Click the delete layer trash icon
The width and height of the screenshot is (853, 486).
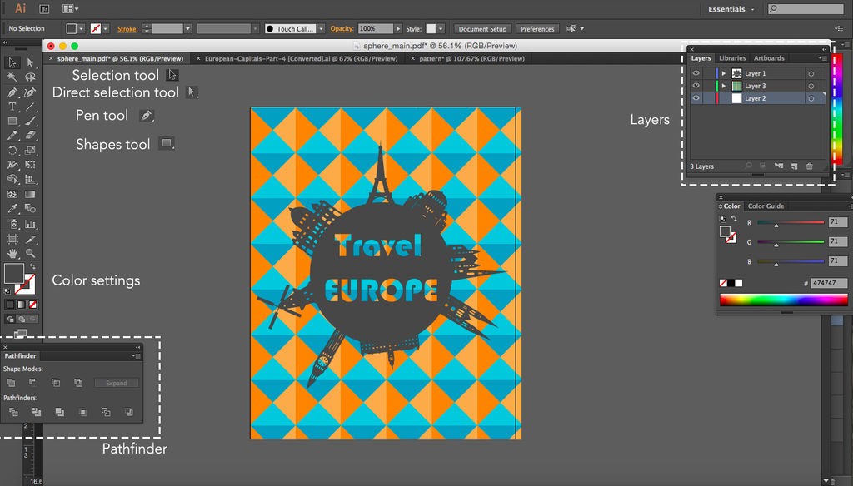click(809, 166)
